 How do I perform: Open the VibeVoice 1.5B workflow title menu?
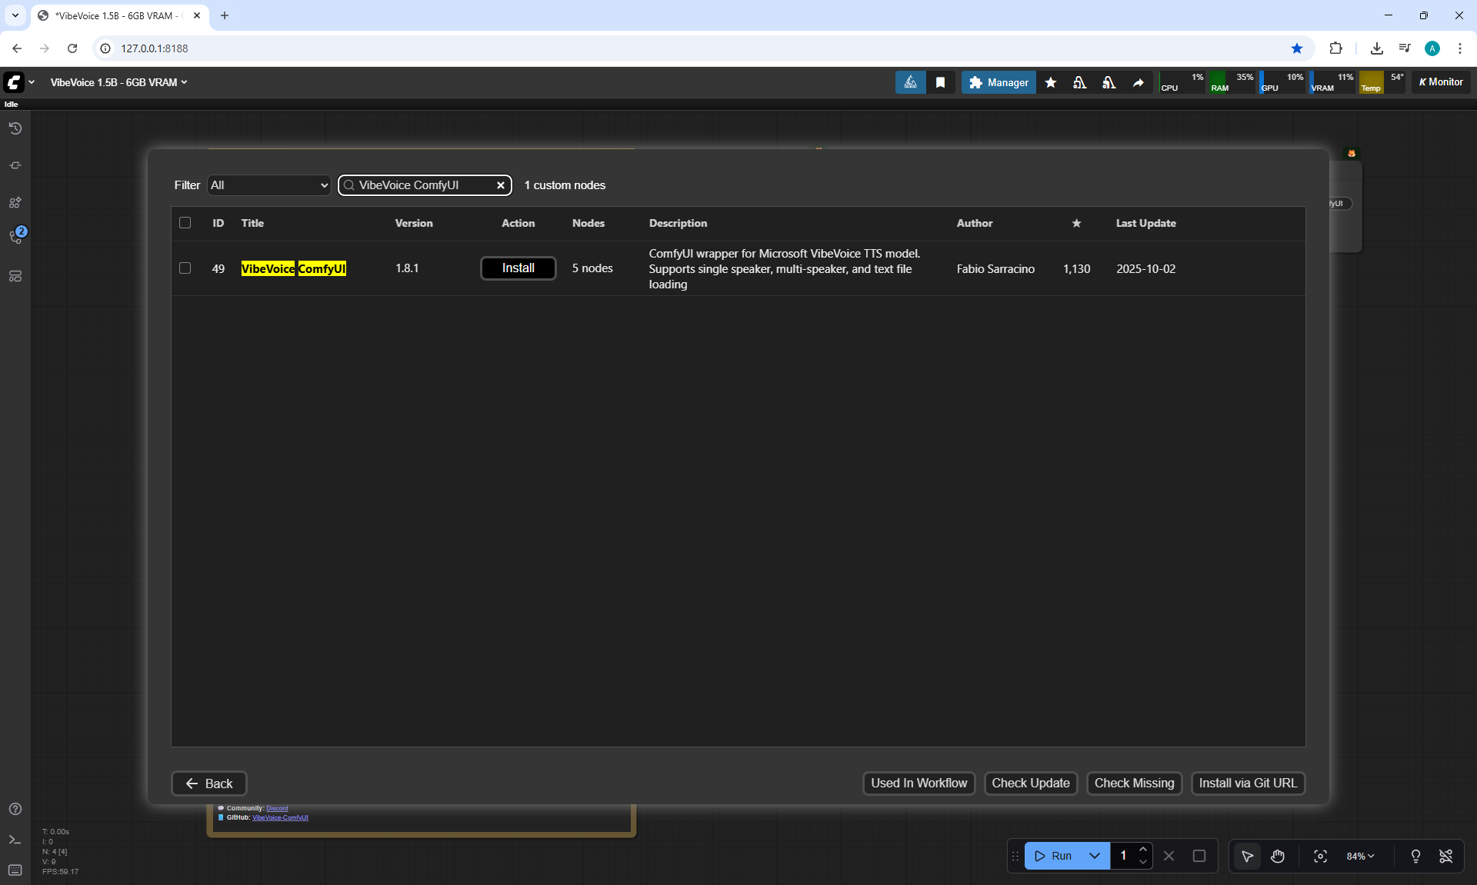tap(118, 82)
